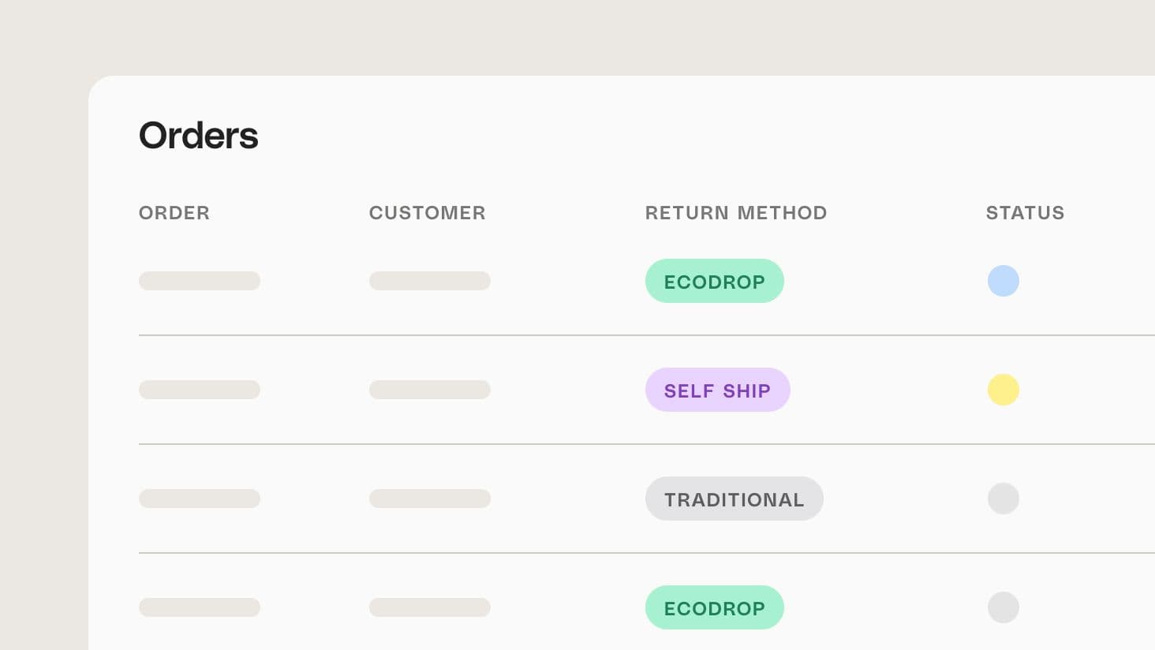
Task: Click the ECODROP badge in fourth row
Action: [x=714, y=607]
